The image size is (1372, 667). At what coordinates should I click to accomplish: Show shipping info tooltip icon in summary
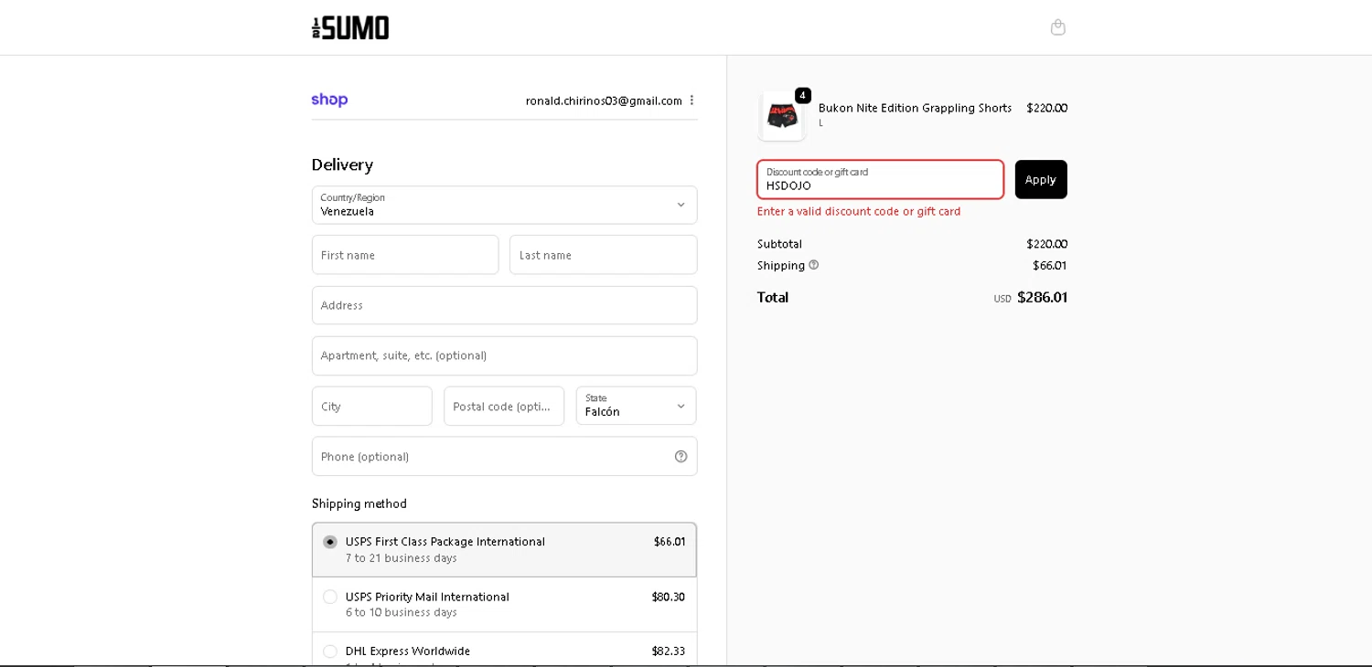pyautogui.click(x=813, y=265)
